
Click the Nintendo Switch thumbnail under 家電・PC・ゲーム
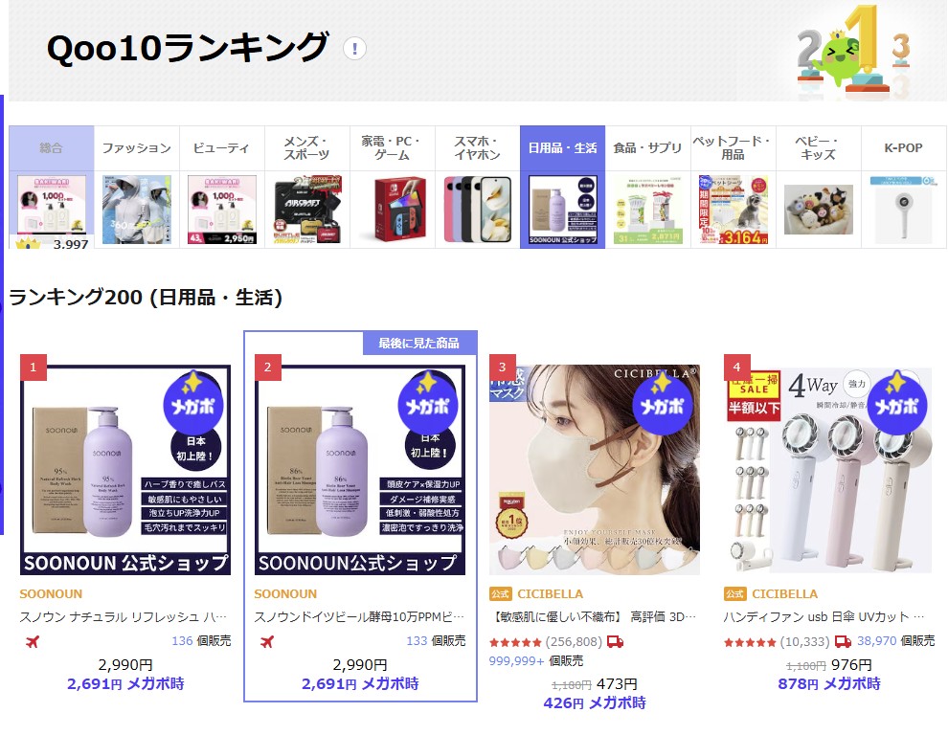coord(393,210)
